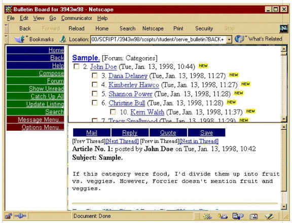The width and height of the screenshot is (292, 223).
Task: Check the box for Kimberley Hawco message 4
Action: [95, 85]
